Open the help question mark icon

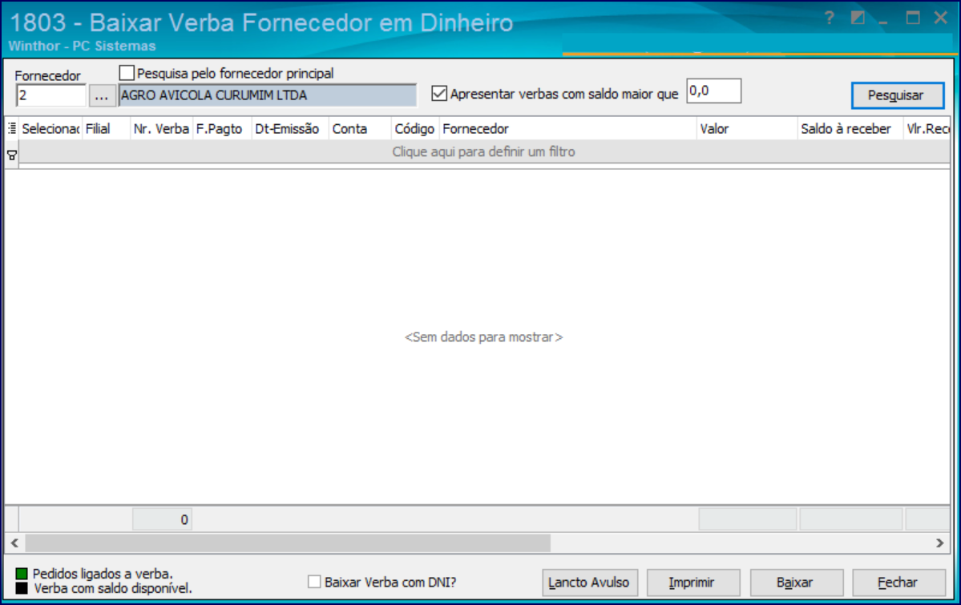(830, 18)
